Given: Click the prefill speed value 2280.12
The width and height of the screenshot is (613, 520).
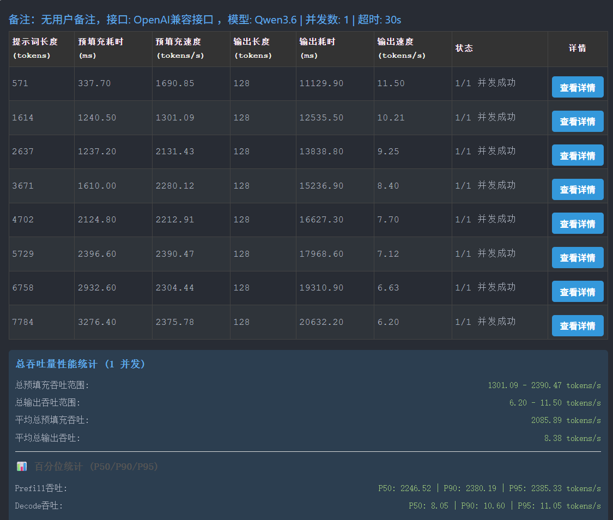Looking at the screenshot, I should 175,186.
